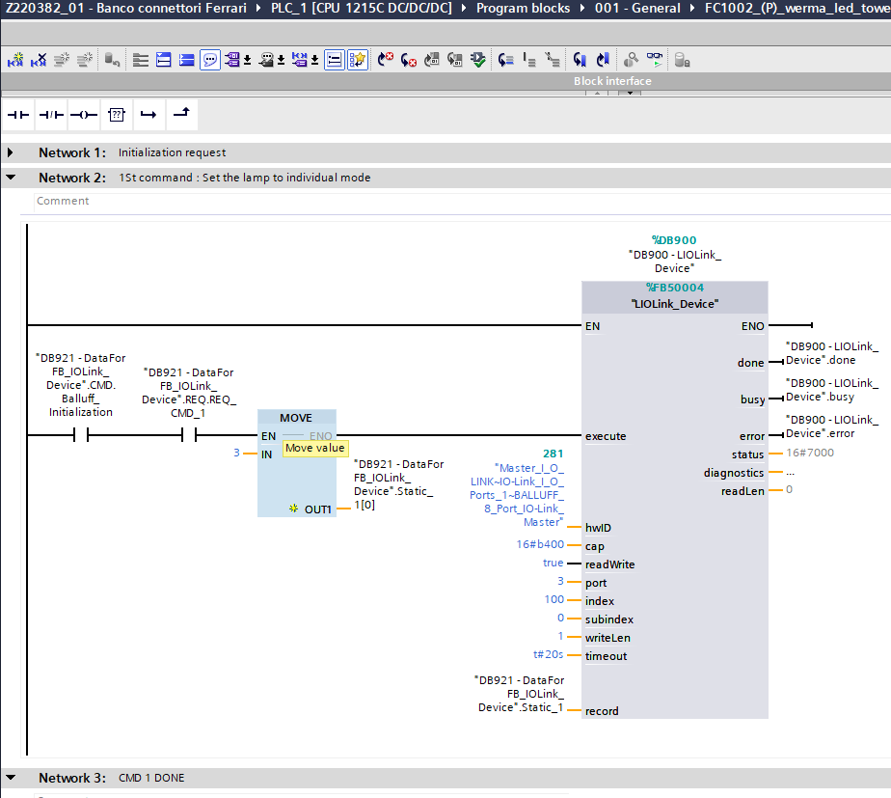Click the close branch icon

coord(180,115)
